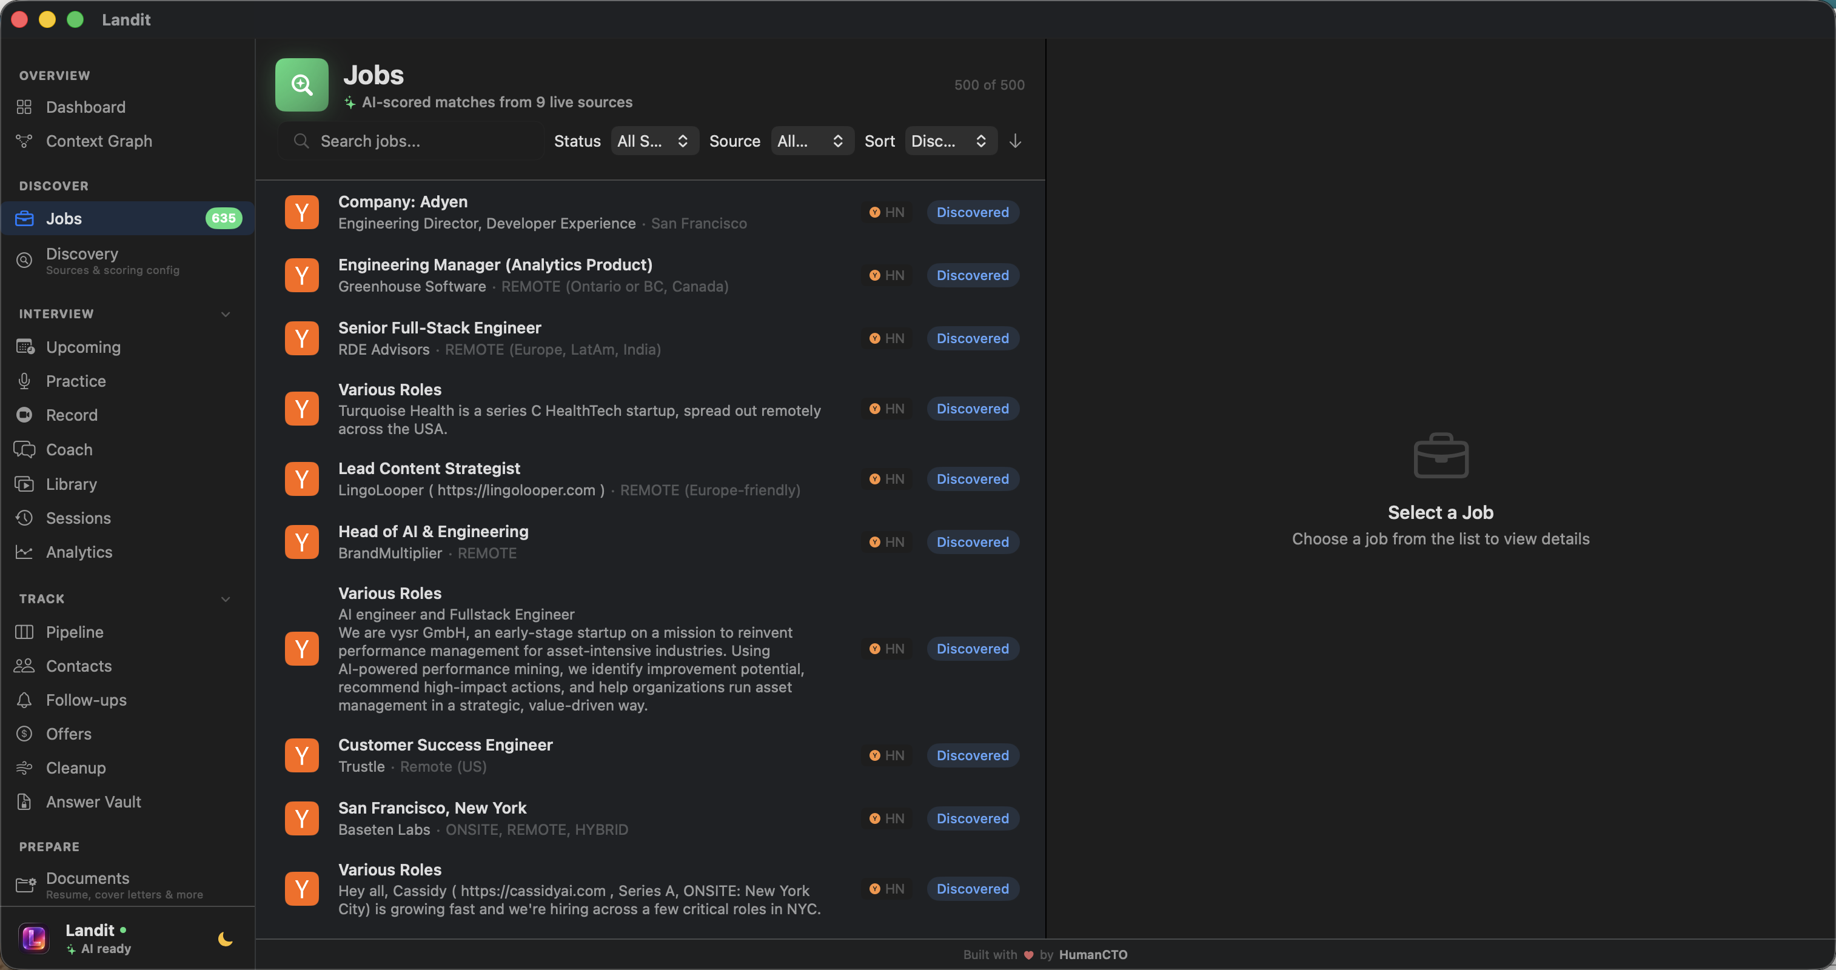Select the Customer Success Engineer job title
1836x970 pixels.
pyautogui.click(x=446, y=745)
